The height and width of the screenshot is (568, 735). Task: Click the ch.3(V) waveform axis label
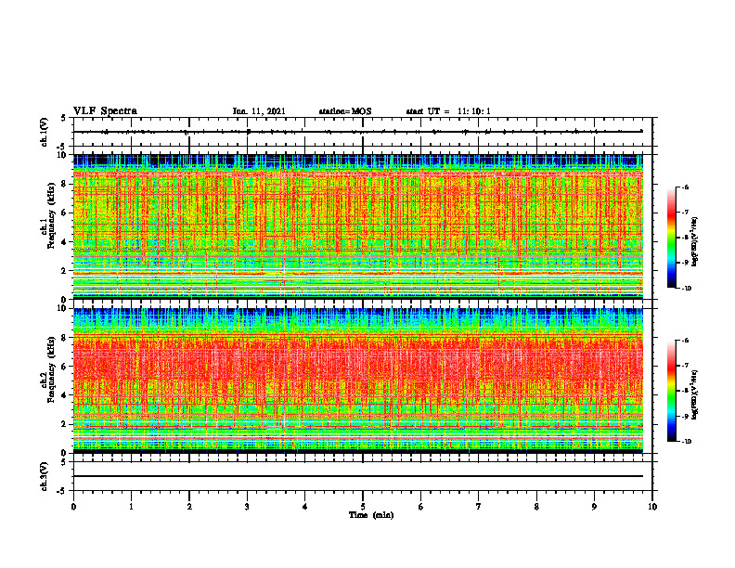click(45, 476)
